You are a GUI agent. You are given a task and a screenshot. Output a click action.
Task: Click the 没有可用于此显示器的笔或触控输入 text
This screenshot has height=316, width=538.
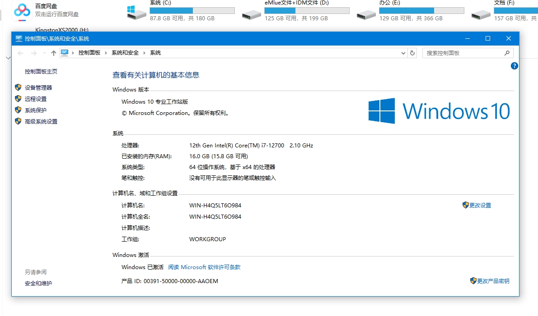point(232,178)
